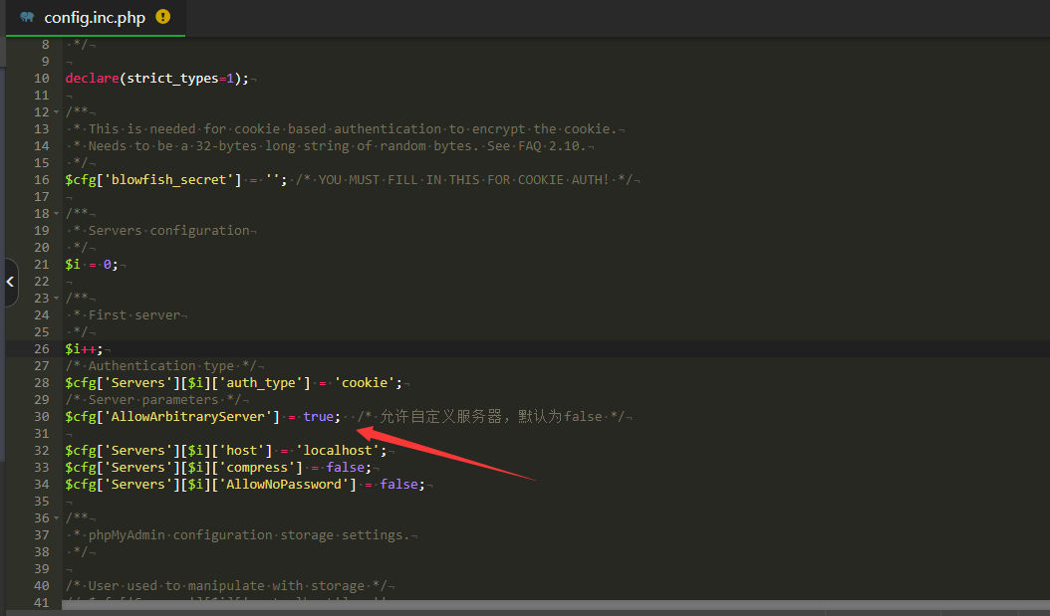Switch to the config.inc.php tab
The width and height of the screenshot is (1050, 616).
[x=94, y=18]
